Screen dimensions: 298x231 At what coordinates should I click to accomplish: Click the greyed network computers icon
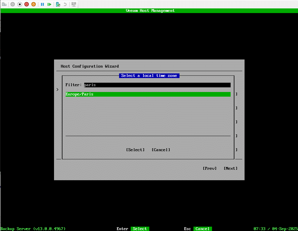[74, 4]
